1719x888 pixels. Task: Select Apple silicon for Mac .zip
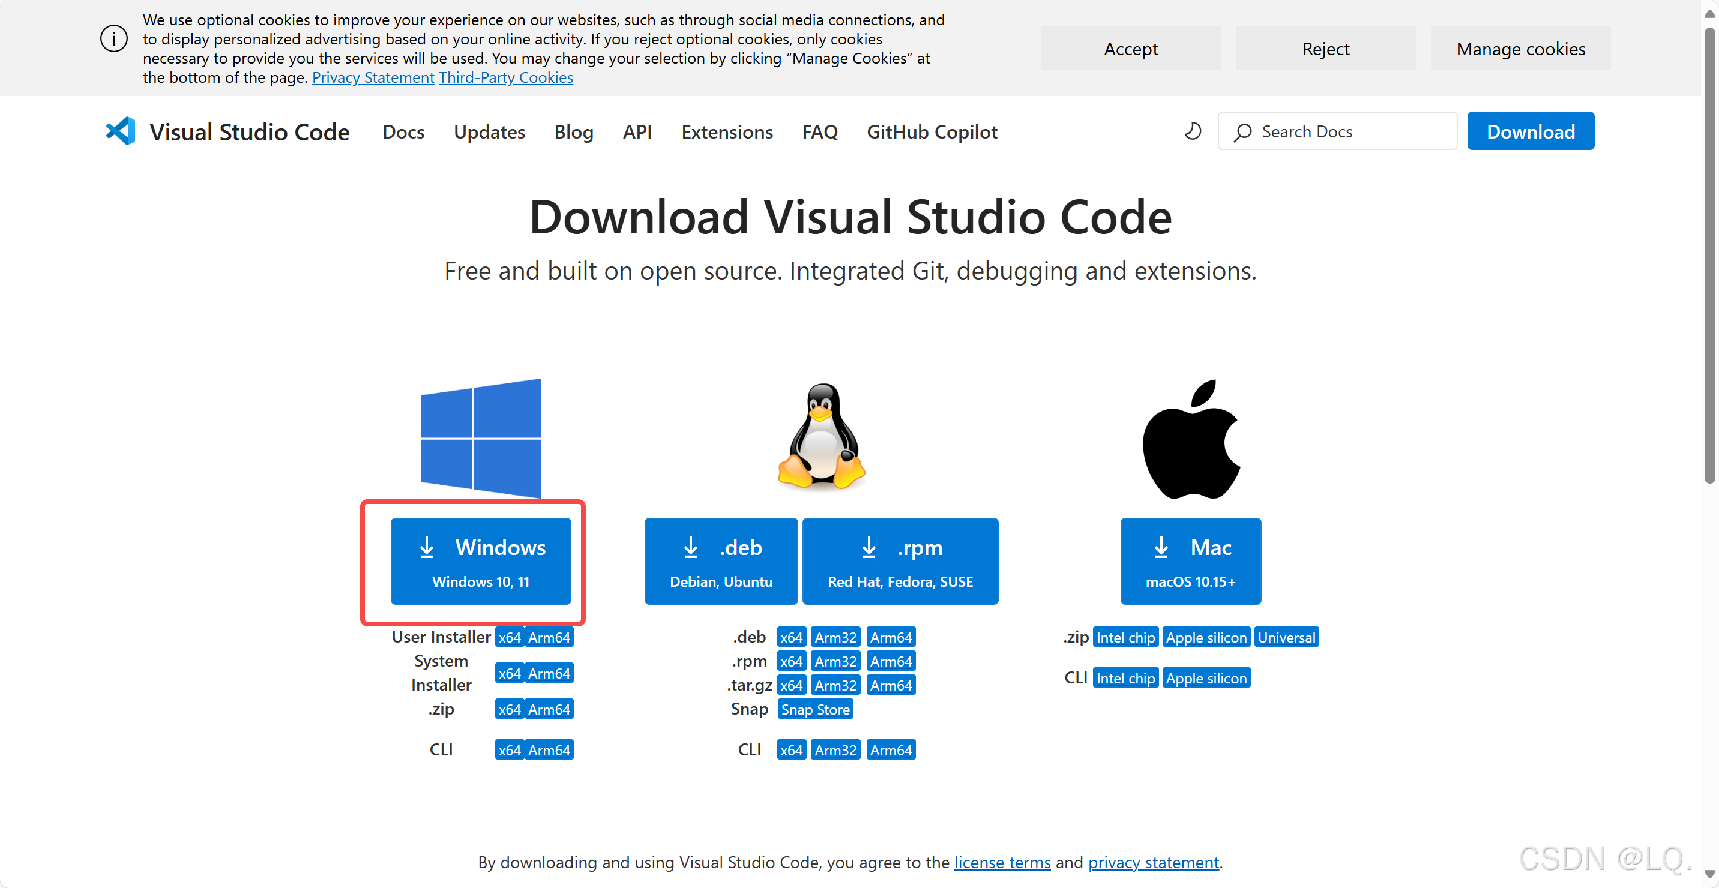(x=1206, y=637)
